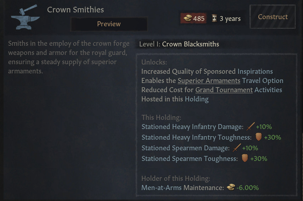Click the Stationed Spearmen Damage +10% value
Screen dimensions: 303x201
tap(250, 148)
